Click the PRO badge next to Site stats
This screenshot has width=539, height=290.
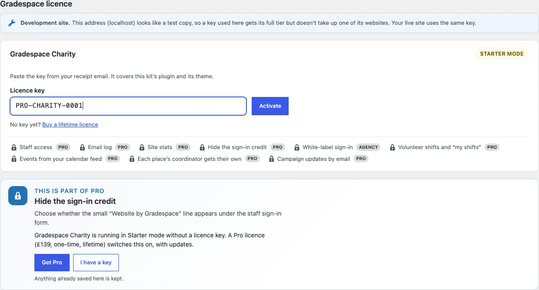tap(183, 147)
